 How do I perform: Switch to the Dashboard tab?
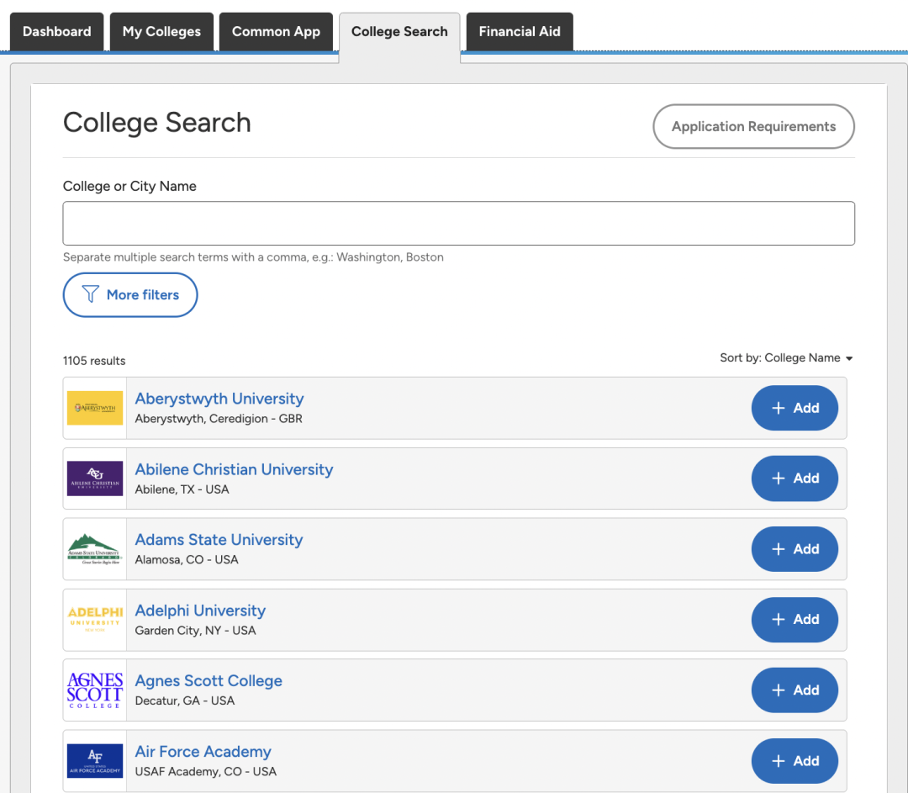pyautogui.click(x=57, y=32)
